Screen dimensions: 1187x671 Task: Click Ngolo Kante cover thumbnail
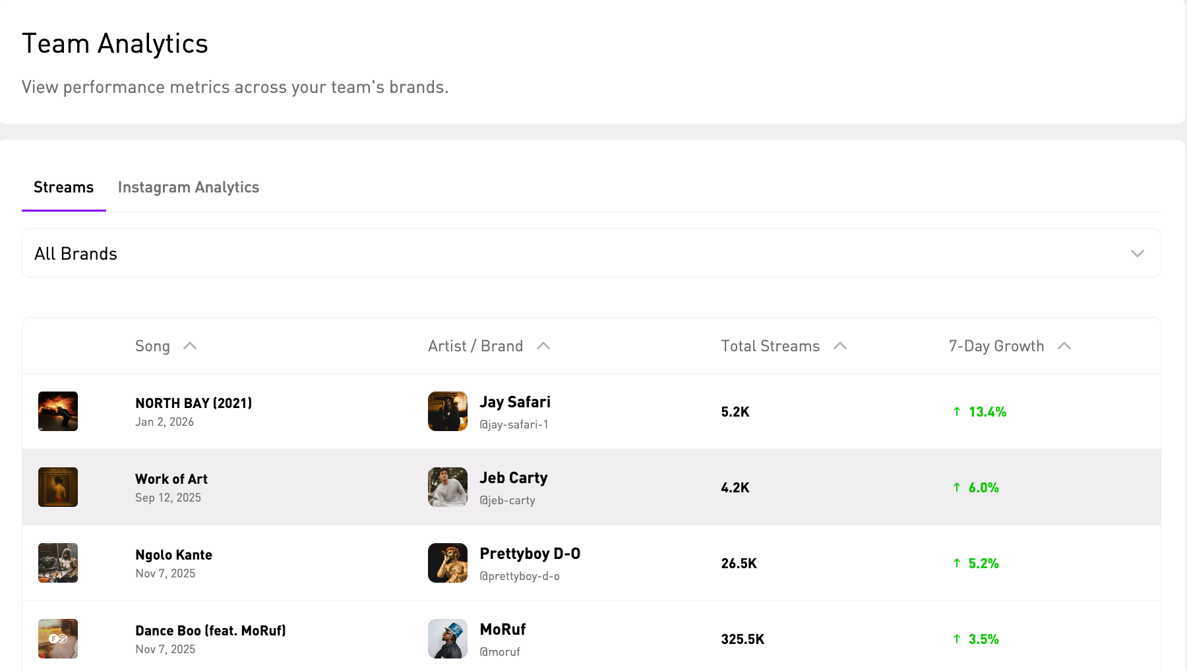(58, 563)
